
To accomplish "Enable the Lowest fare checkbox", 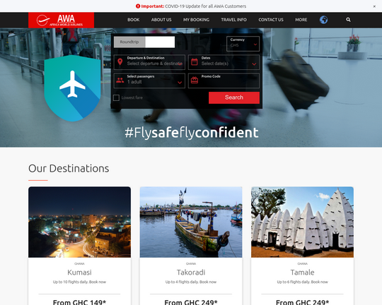I will 116,97.
